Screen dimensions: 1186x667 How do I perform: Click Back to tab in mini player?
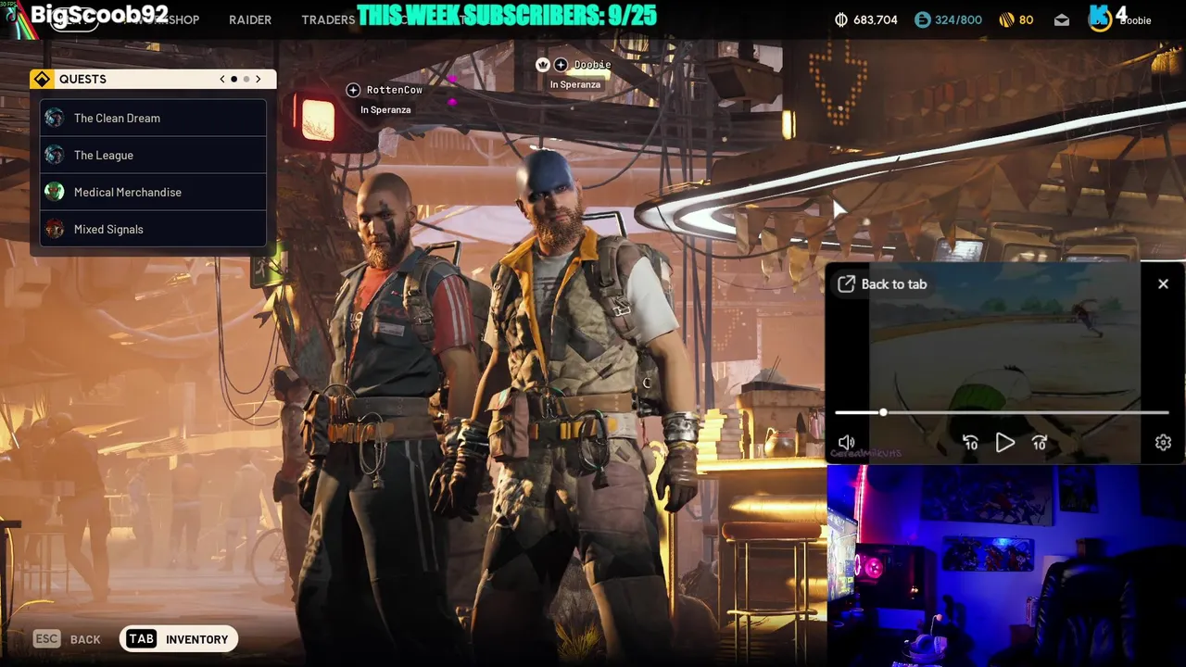pyautogui.click(x=882, y=284)
